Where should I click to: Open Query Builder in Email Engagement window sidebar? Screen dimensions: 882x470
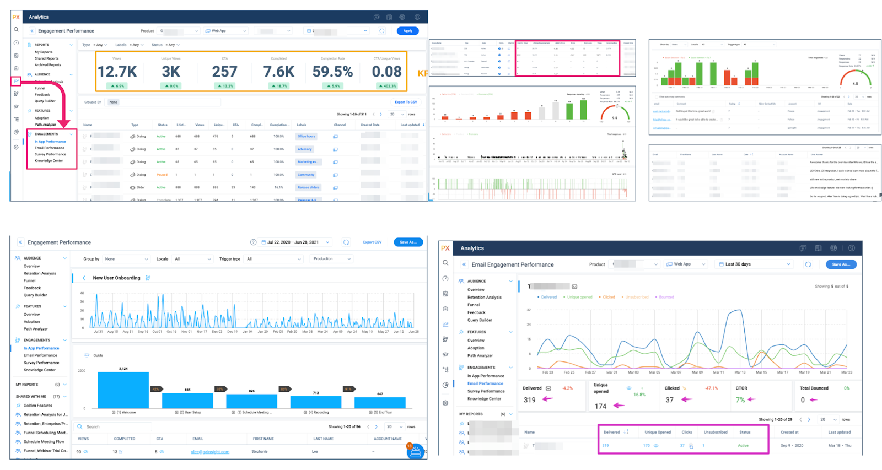pyautogui.click(x=480, y=320)
